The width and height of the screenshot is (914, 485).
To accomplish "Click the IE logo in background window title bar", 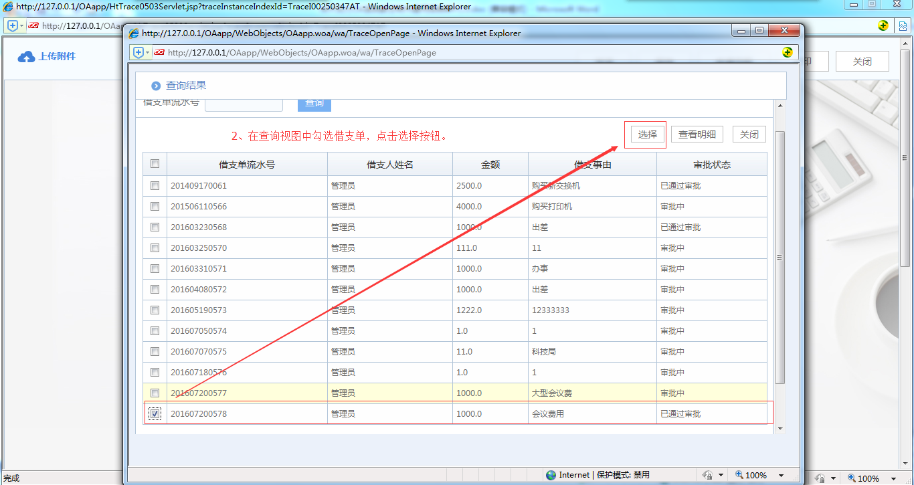I will pyautogui.click(x=8, y=7).
